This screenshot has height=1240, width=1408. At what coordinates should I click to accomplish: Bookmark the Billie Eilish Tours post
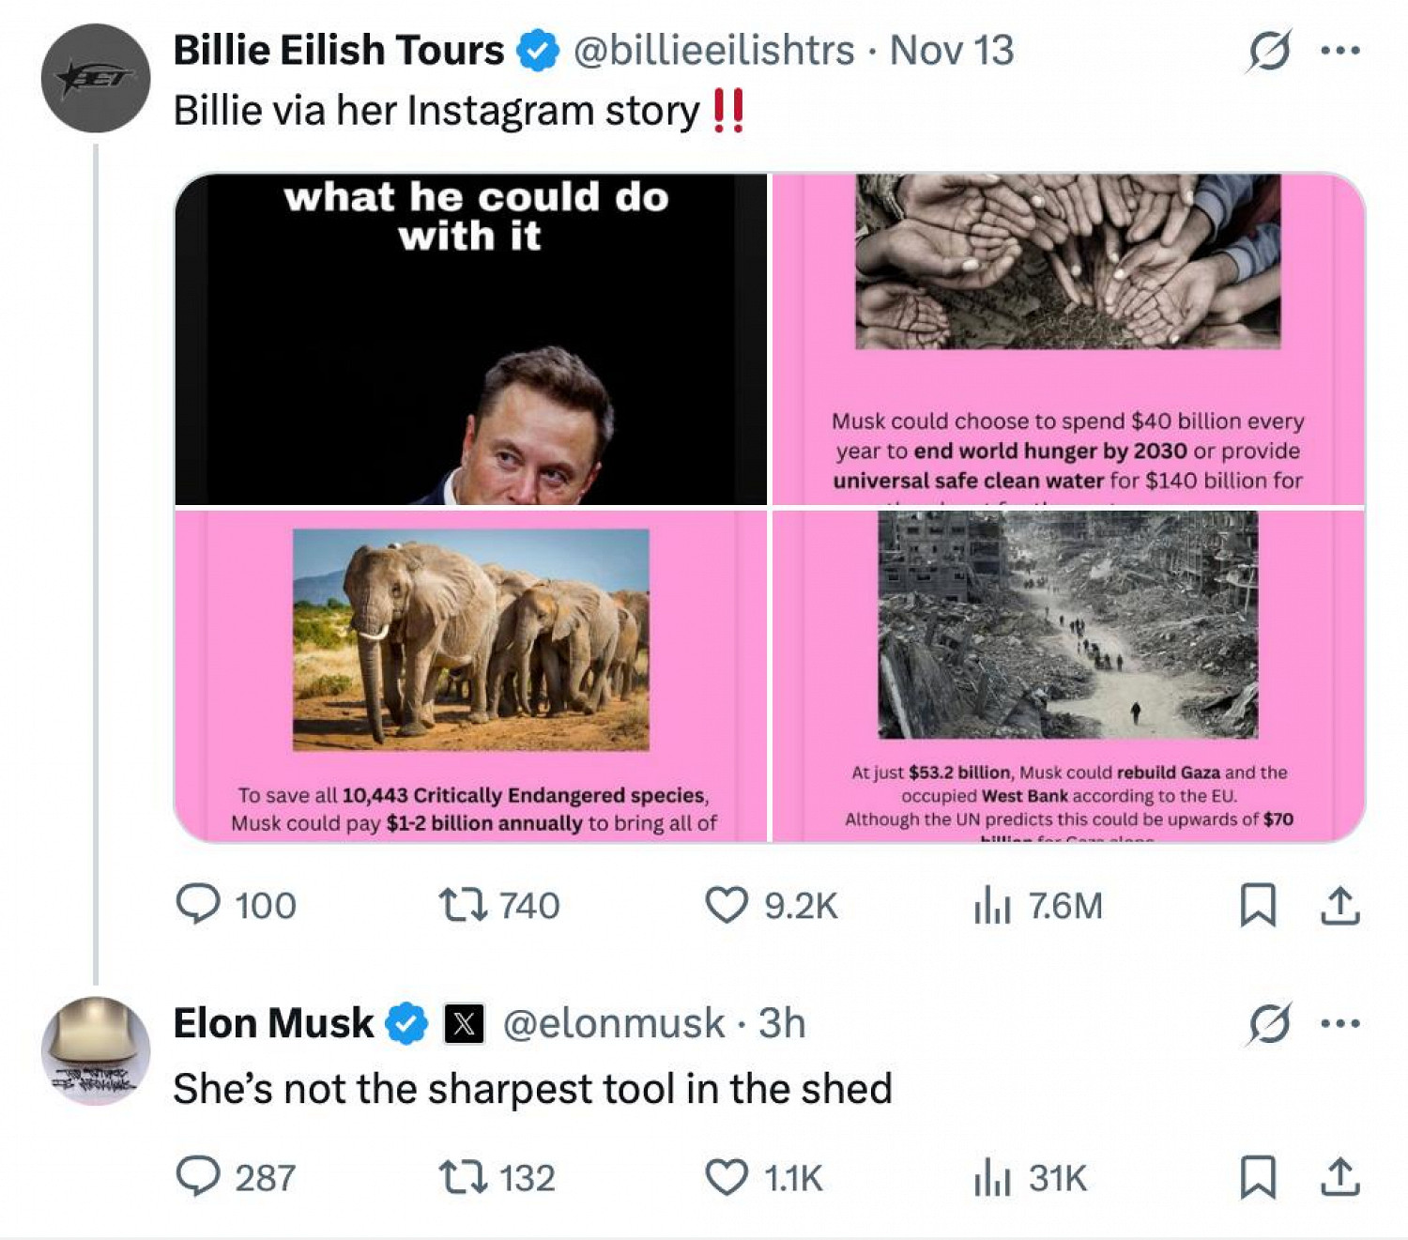click(x=1258, y=905)
